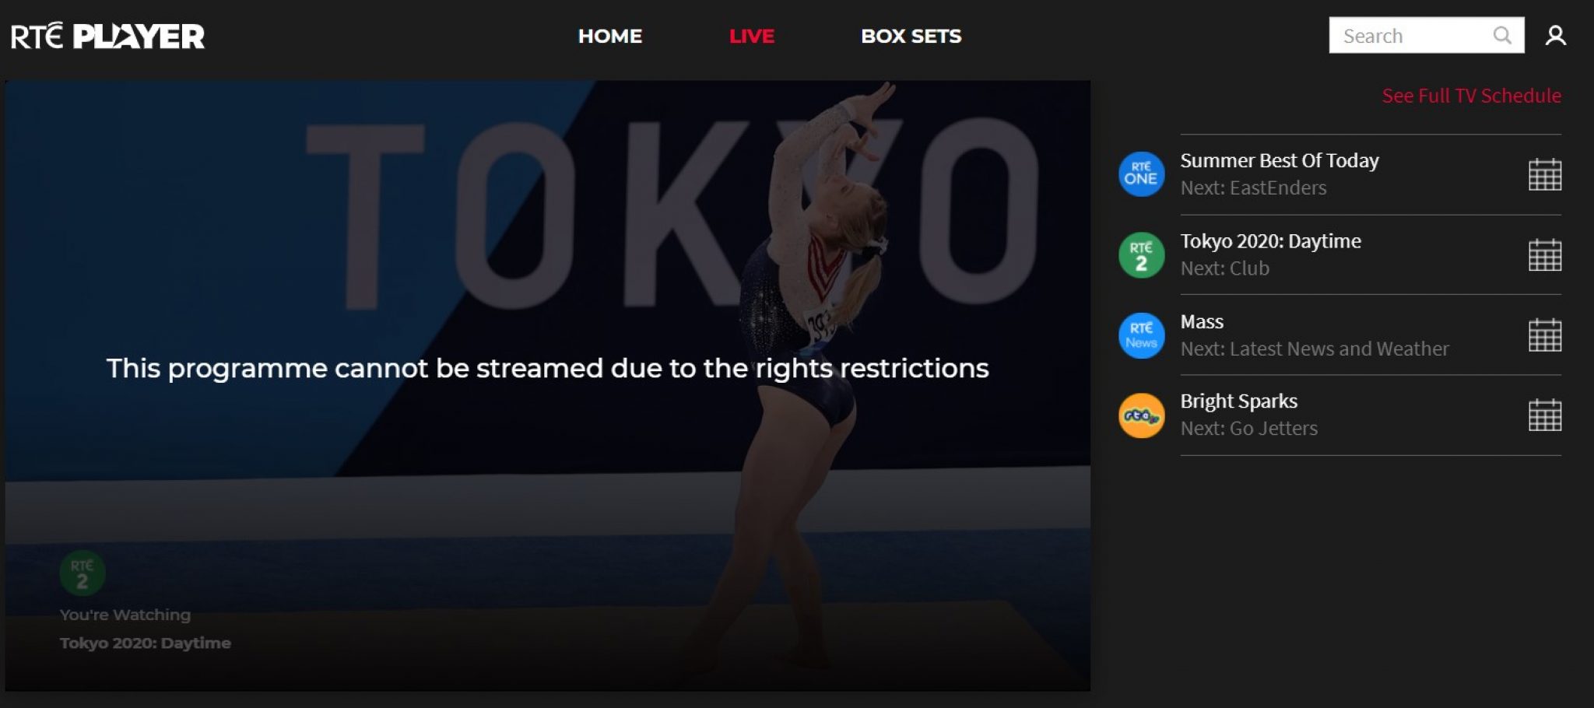
Task: Open schedule calendar for Bright Sparks
Action: pyautogui.click(x=1545, y=415)
